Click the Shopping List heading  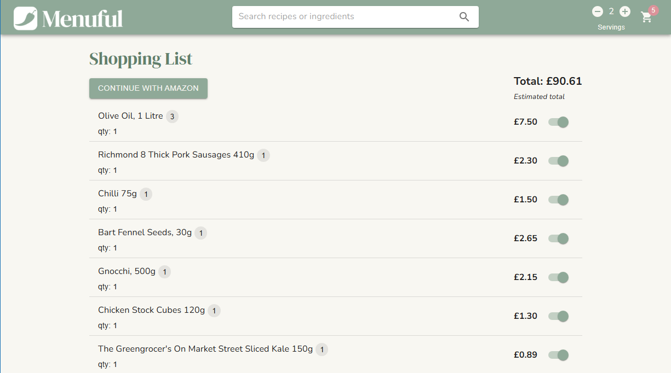pos(141,59)
